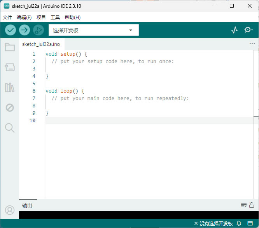This screenshot has height=228, width=259.
Task: Open the 项目 menu
Action: pyautogui.click(x=41, y=18)
